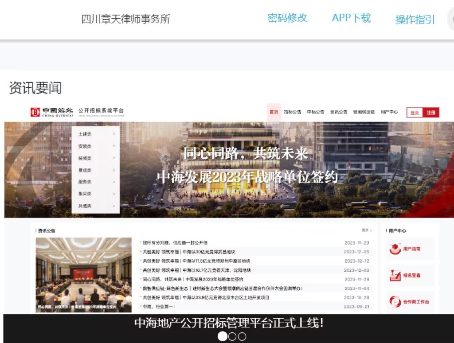The height and width of the screenshot is (343, 454).
Task: Expand the 服务类 category arrow
Action: [114, 182]
